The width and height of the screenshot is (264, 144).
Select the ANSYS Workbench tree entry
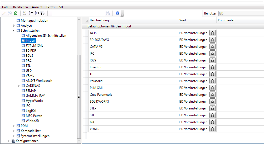click(39, 81)
